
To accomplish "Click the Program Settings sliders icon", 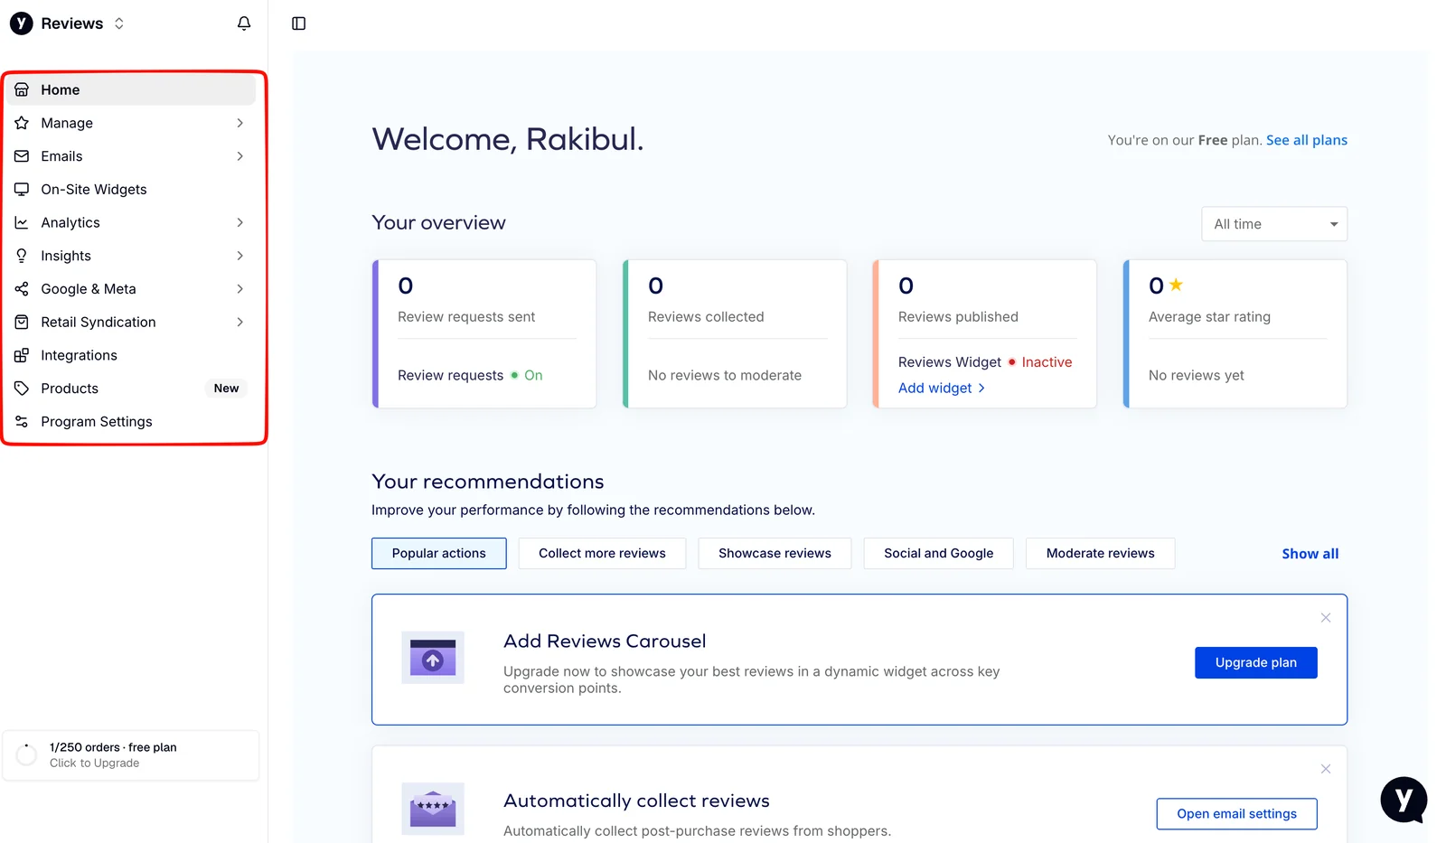I will click(22, 422).
